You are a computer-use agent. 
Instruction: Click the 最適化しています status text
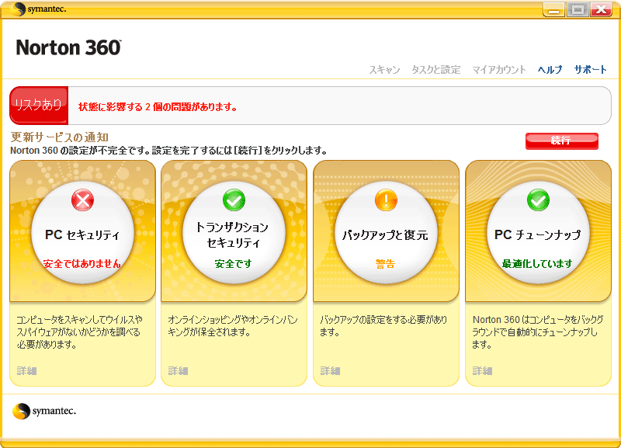tap(537, 264)
